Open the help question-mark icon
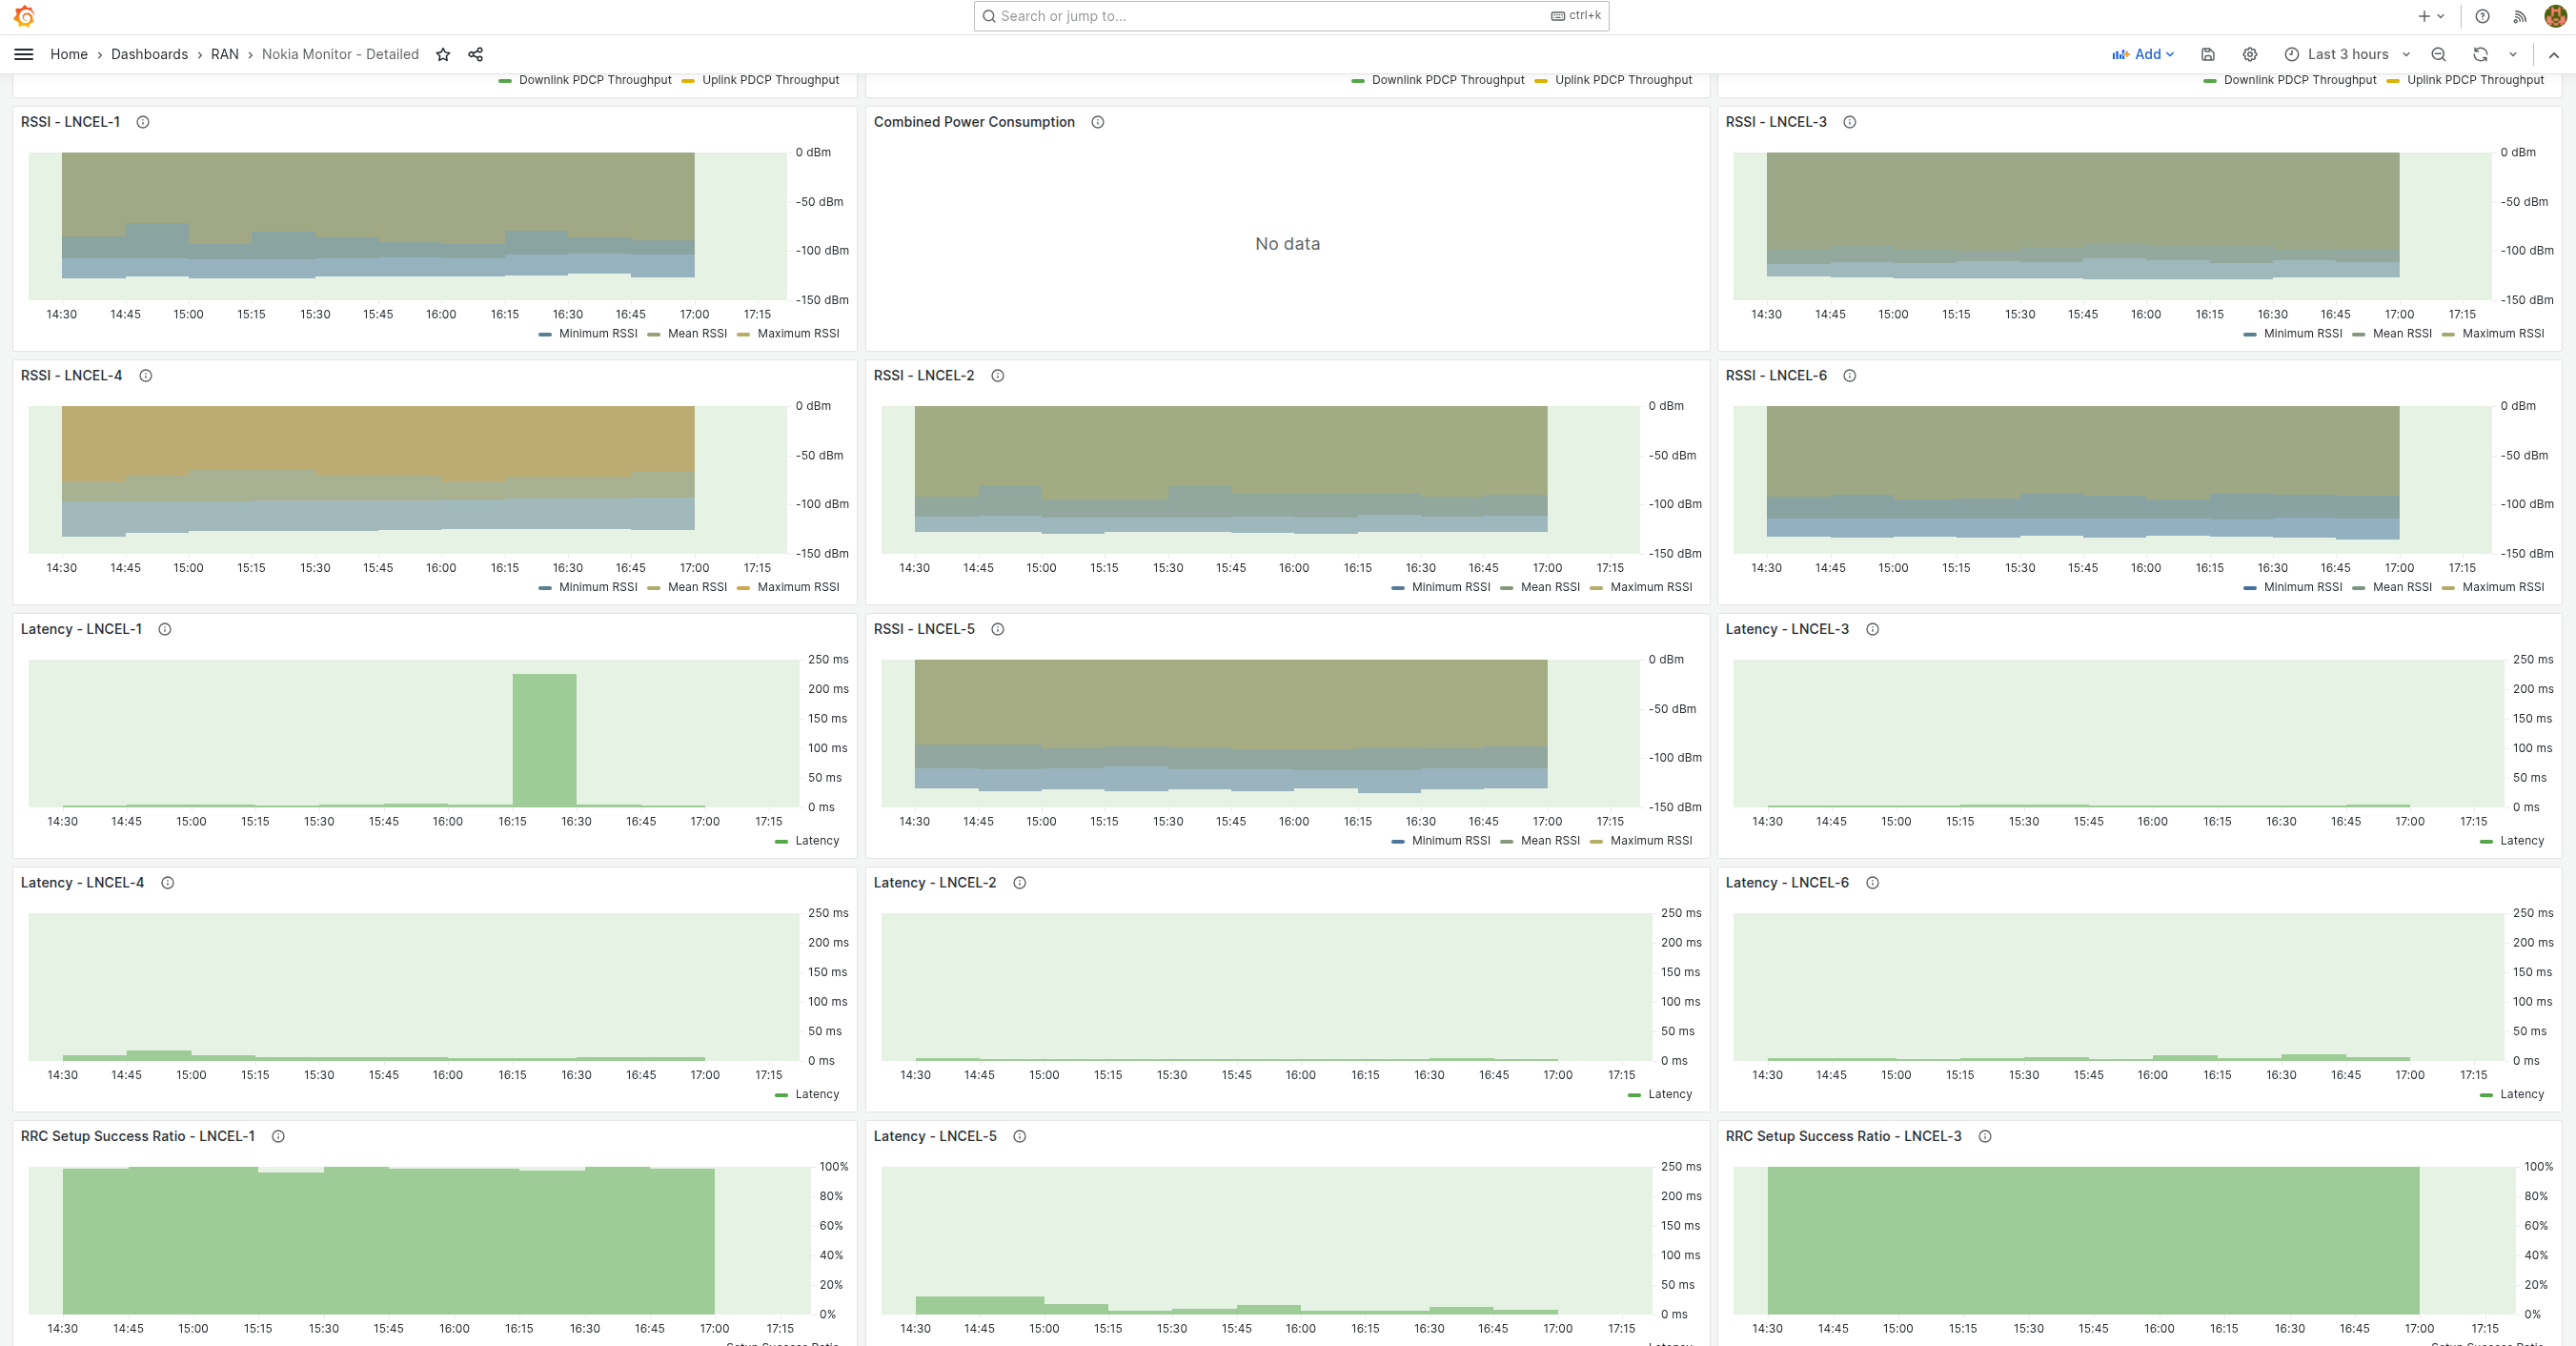 coord(2482,16)
